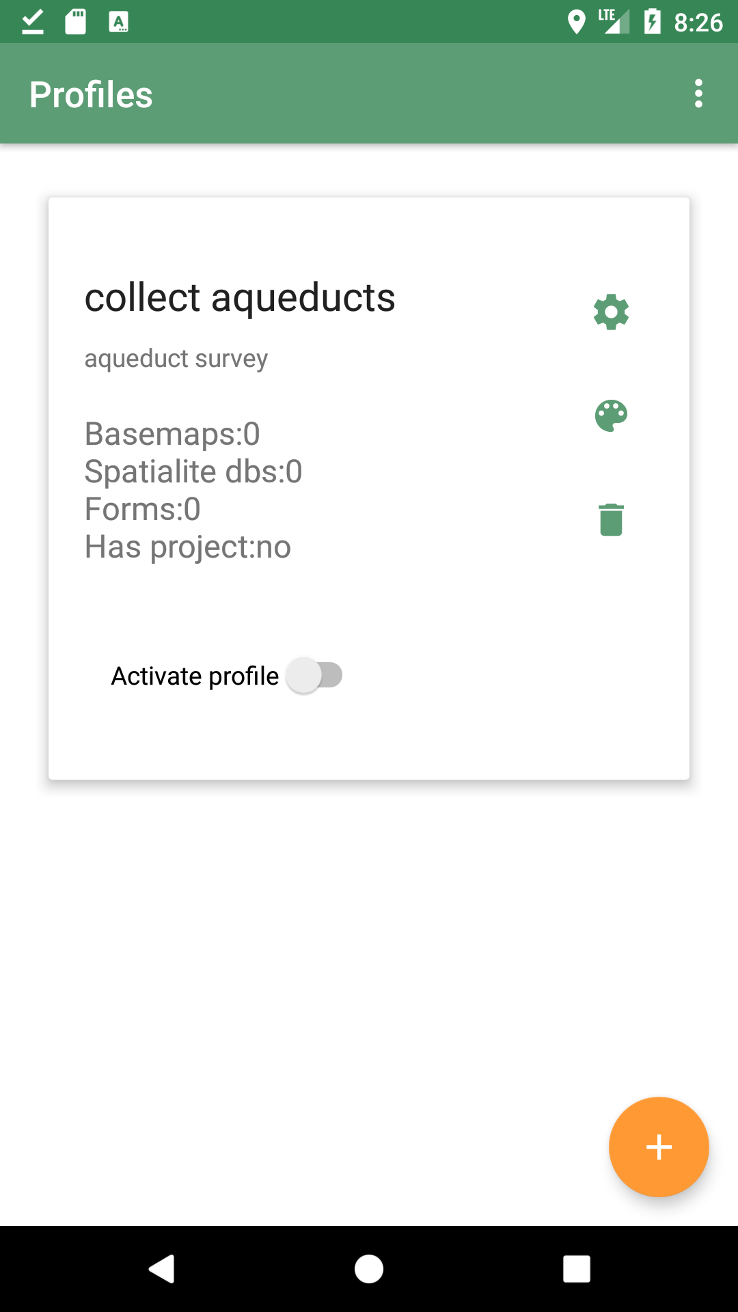The height and width of the screenshot is (1312, 738).
Task: Tap the aqueduct survey description text
Action: click(176, 359)
